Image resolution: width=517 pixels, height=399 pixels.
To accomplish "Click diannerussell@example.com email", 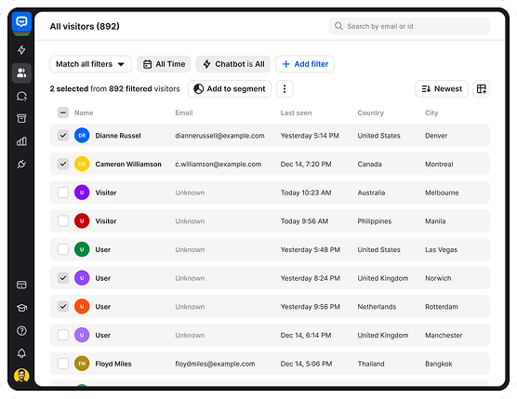I will point(220,136).
